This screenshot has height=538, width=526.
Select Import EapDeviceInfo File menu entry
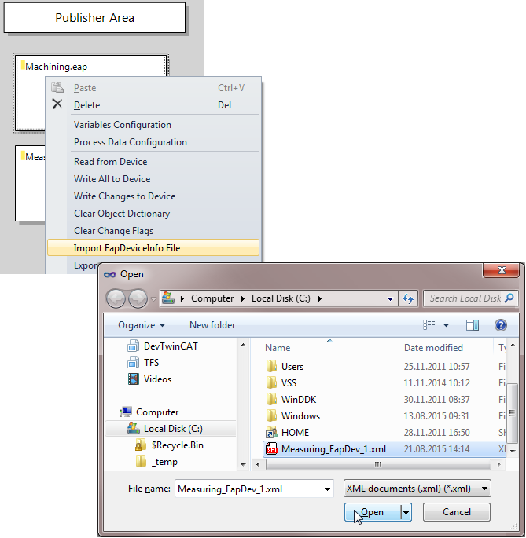click(153, 247)
